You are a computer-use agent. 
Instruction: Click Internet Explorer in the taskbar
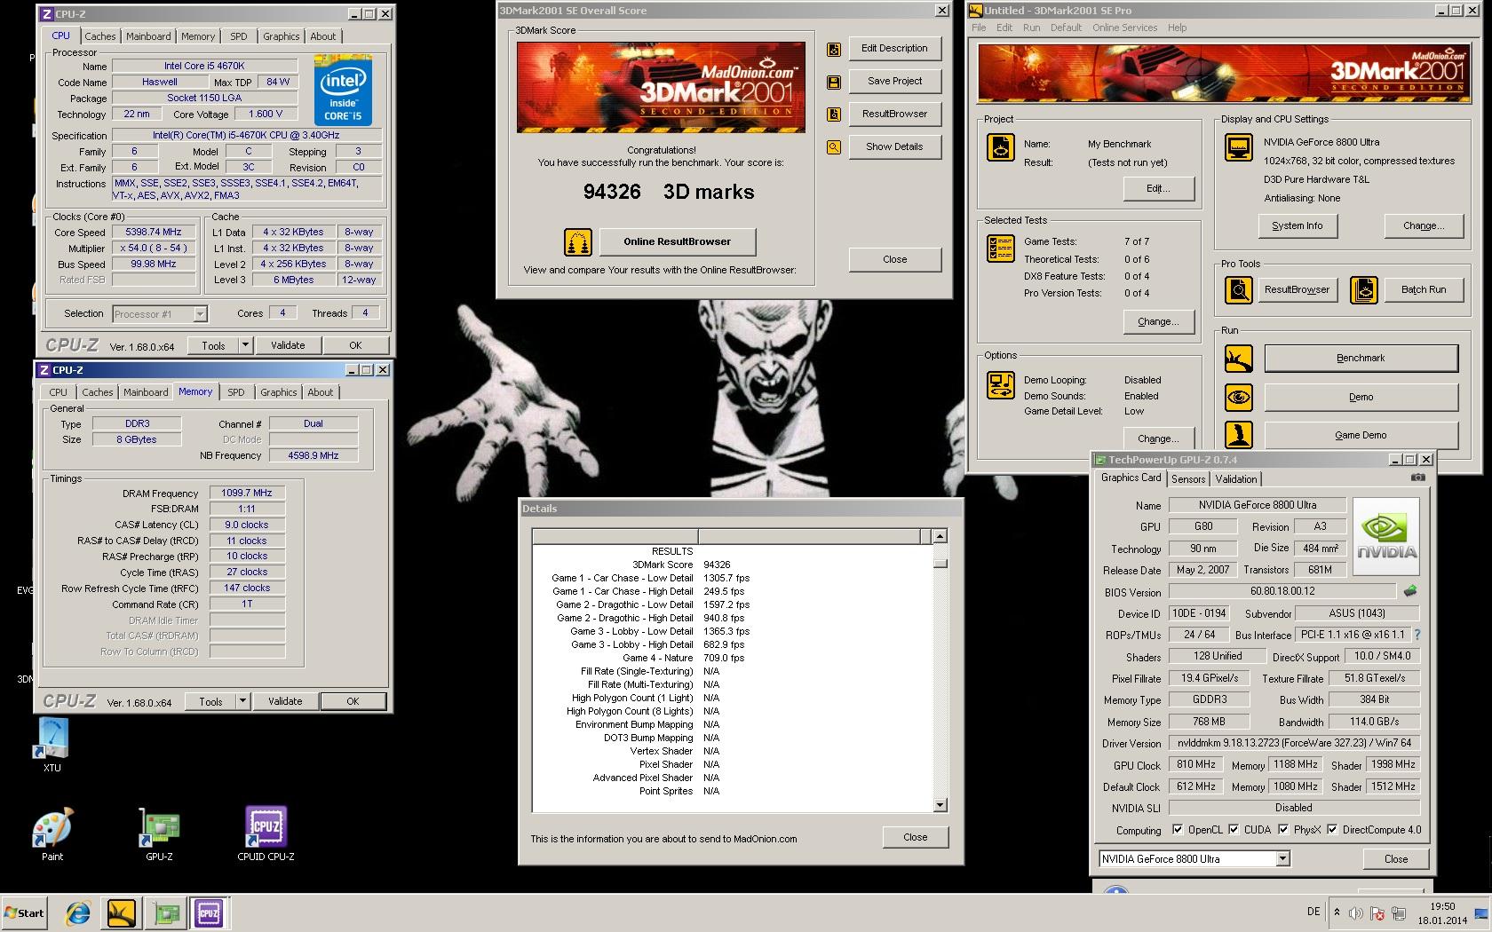(x=78, y=912)
